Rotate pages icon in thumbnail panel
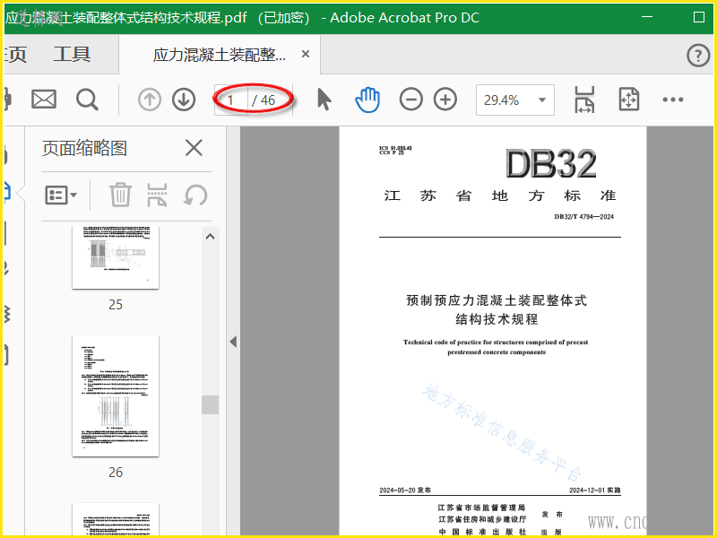 pos(195,195)
